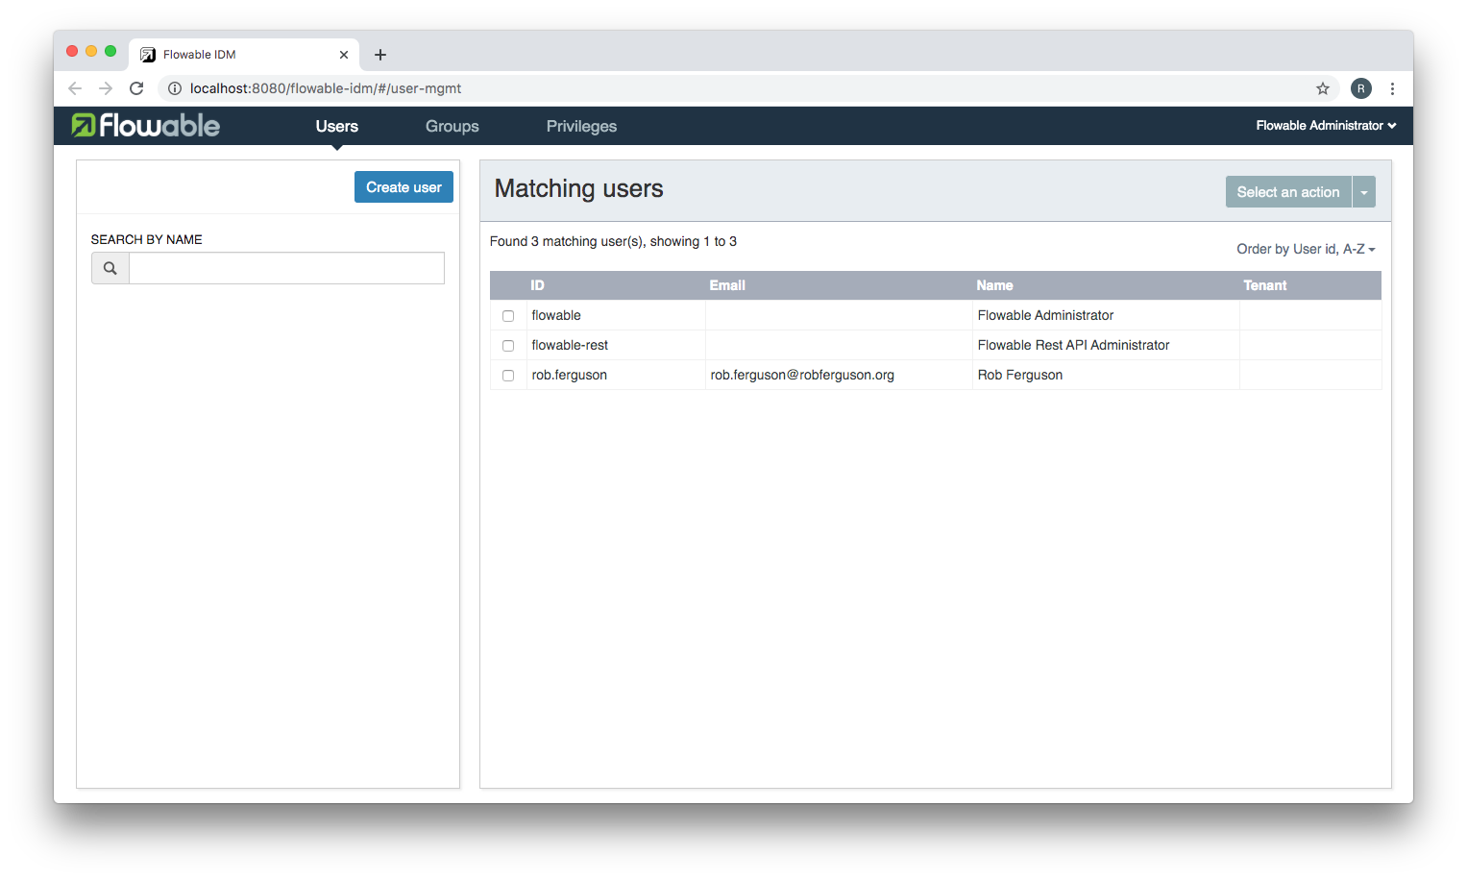Switch to the Groups tab
Image resolution: width=1467 pixels, height=880 pixels.
[x=452, y=126]
